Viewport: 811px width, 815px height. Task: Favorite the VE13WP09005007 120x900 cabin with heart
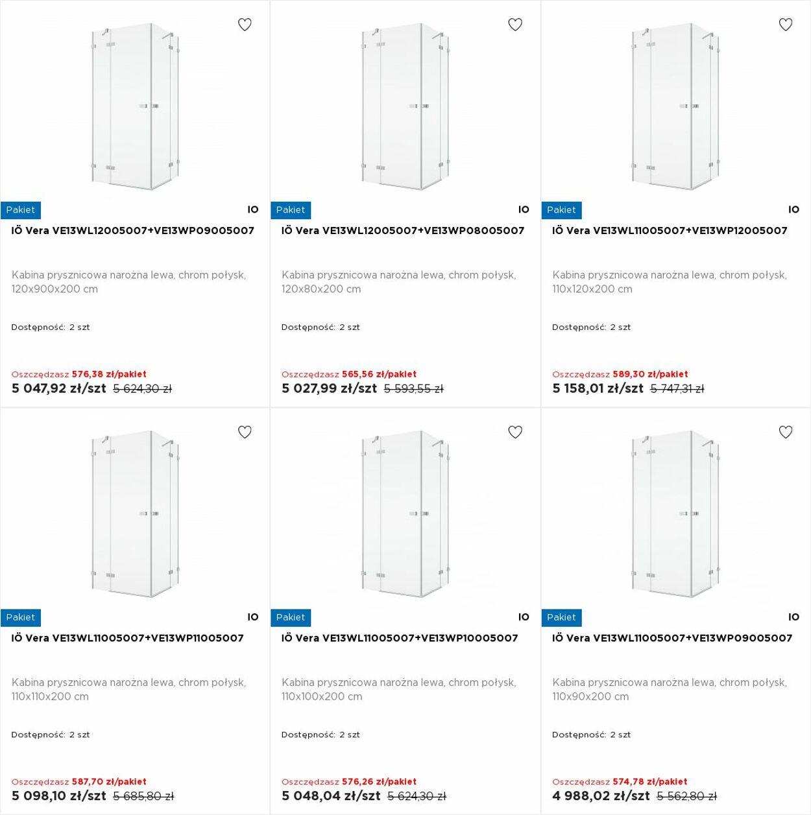[245, 25]
